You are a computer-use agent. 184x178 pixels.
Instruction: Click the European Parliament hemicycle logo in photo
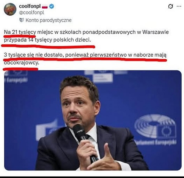pos(155,126)
